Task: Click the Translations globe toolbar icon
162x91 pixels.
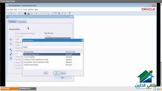Action: click(x=59, y=13)
